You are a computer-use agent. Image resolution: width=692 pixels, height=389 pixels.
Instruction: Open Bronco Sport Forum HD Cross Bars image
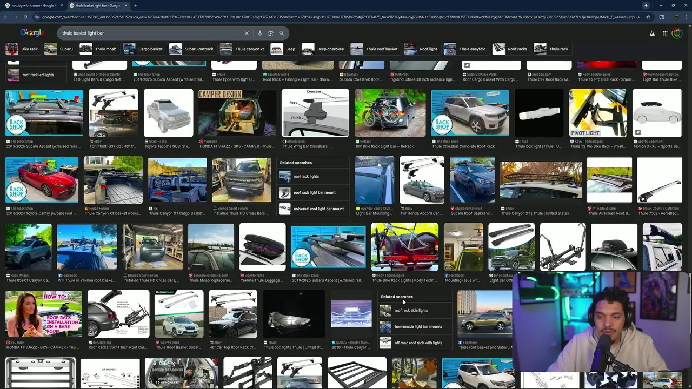[241, 180]
